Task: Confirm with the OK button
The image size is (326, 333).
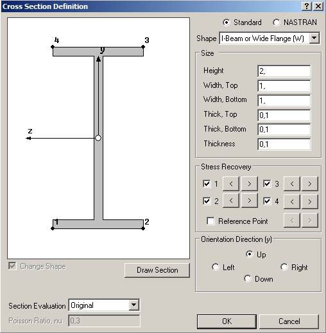Action: pos(227,321)
